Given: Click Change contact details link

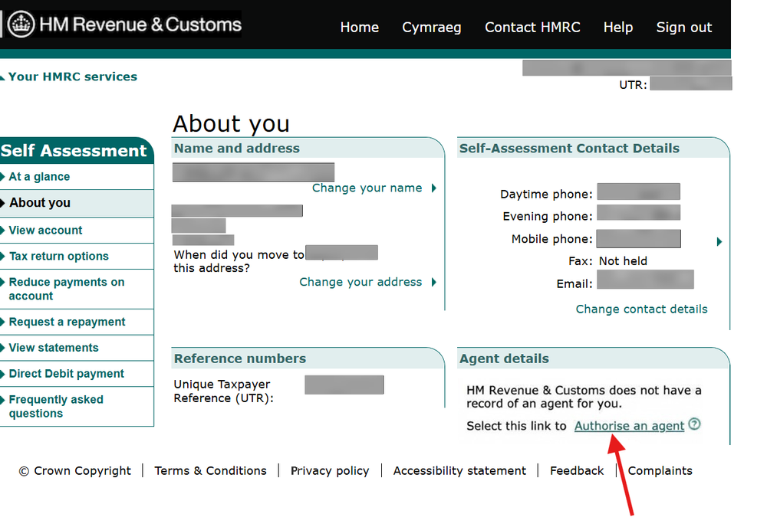Looking at the screenshot, I should tap(641, 309).
